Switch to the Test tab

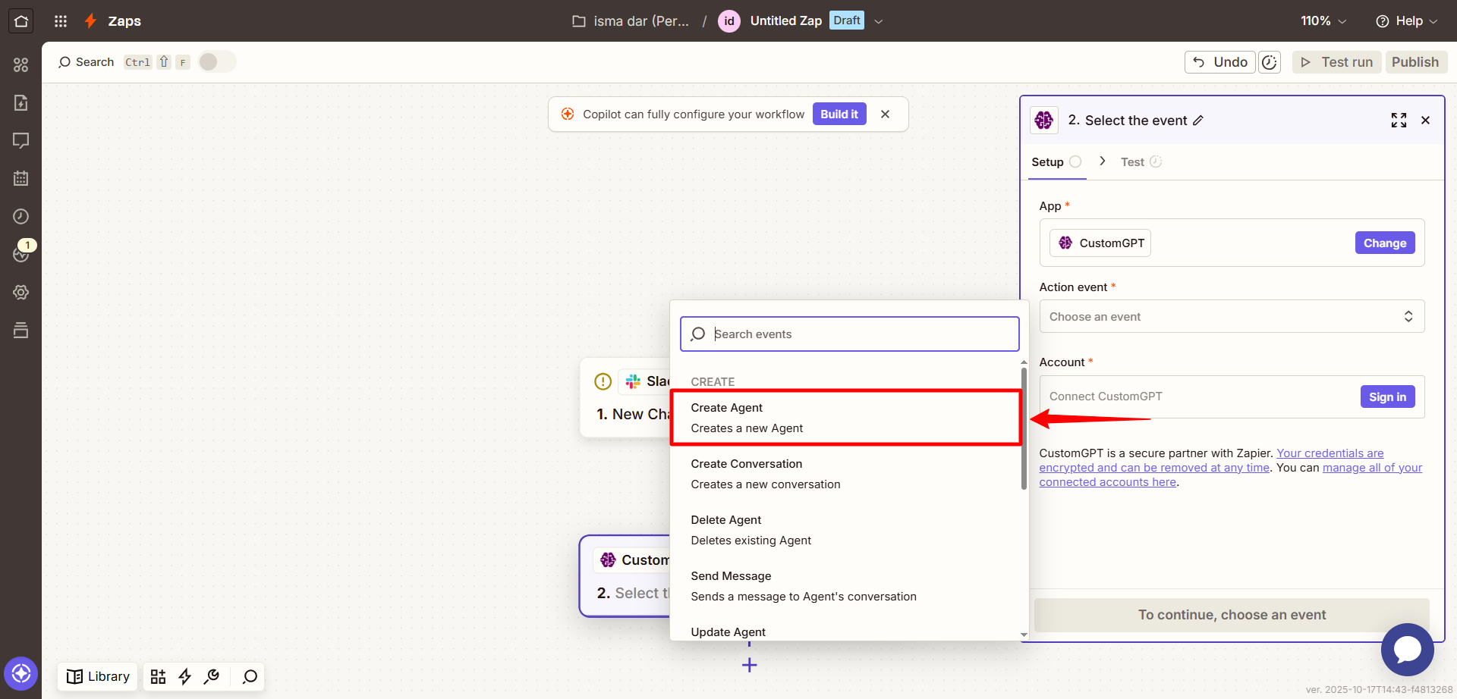[1141, 162]
